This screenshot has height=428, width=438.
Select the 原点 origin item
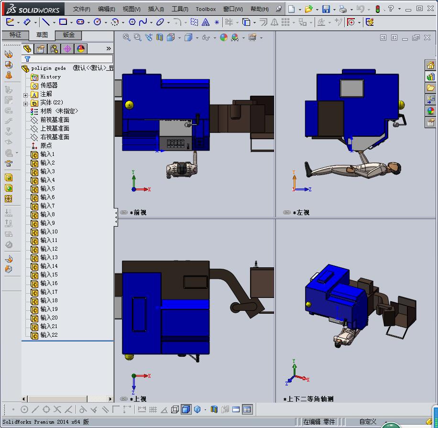(41, 145)
